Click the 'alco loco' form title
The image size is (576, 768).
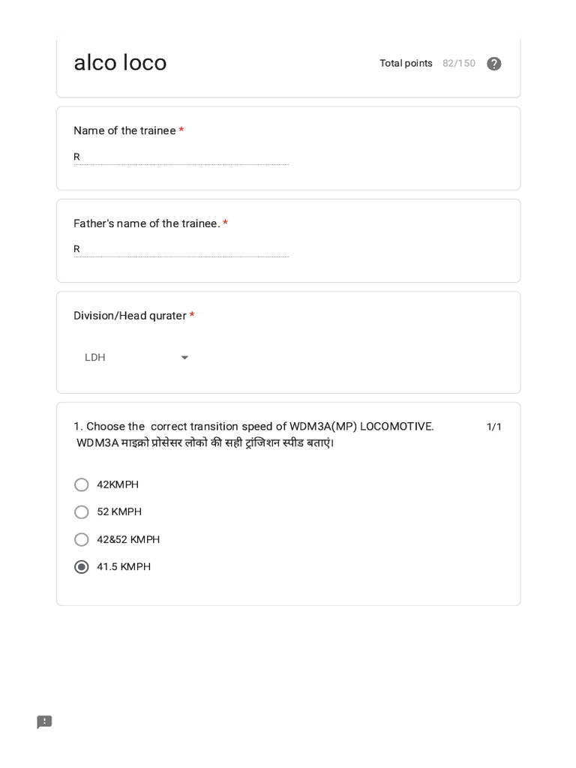tap(120, 63)
